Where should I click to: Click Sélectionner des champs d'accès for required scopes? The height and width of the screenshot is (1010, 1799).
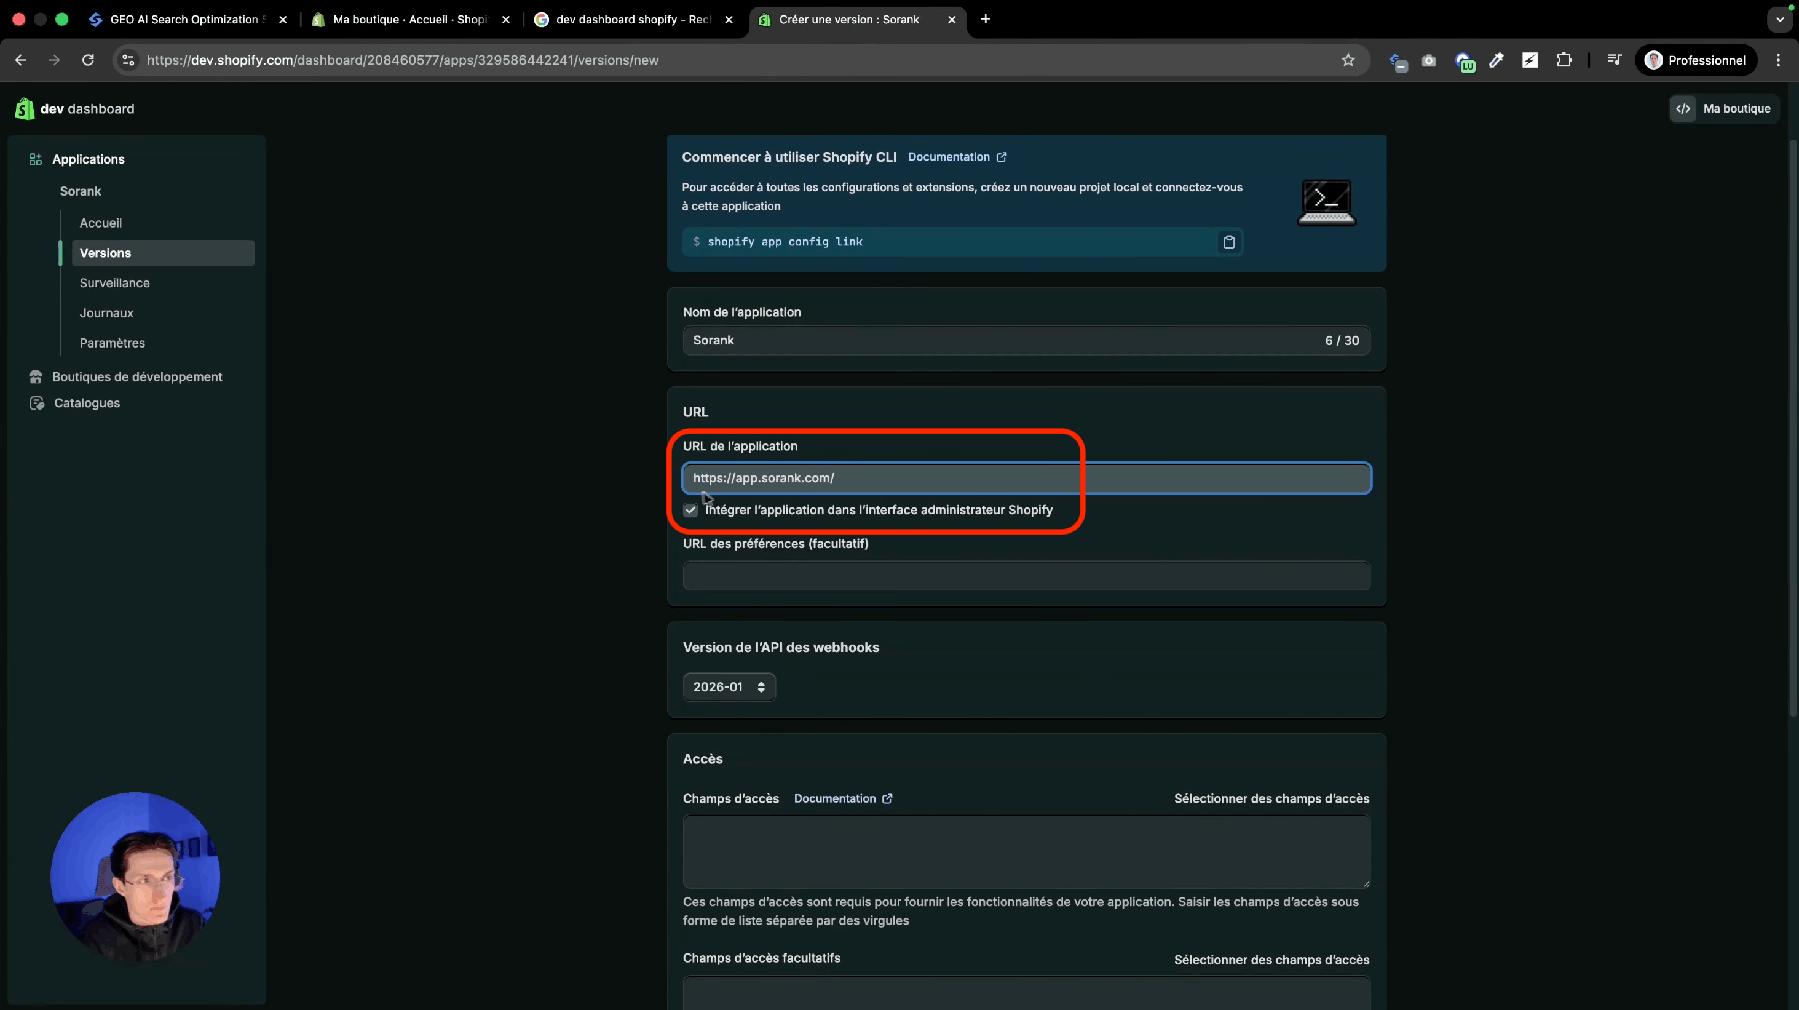pyautogui.click(x=1271, y=798)
